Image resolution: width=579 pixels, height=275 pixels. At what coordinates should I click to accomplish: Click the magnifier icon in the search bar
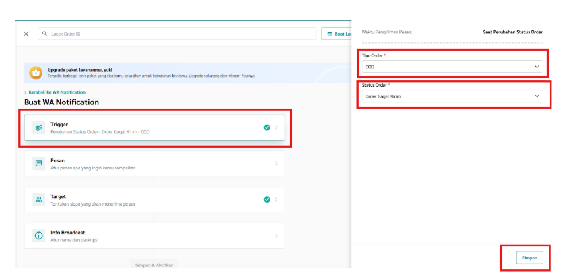pyautogui.click(x=45, y=34)
